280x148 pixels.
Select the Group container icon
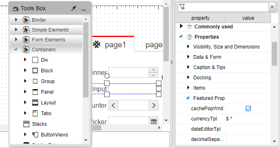[35, 81]
